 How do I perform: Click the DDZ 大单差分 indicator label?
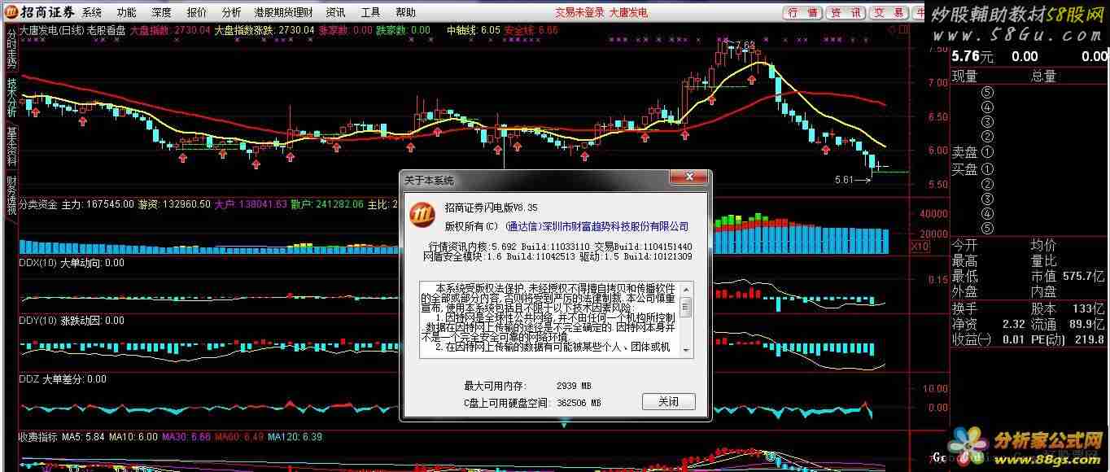(62, 379)
